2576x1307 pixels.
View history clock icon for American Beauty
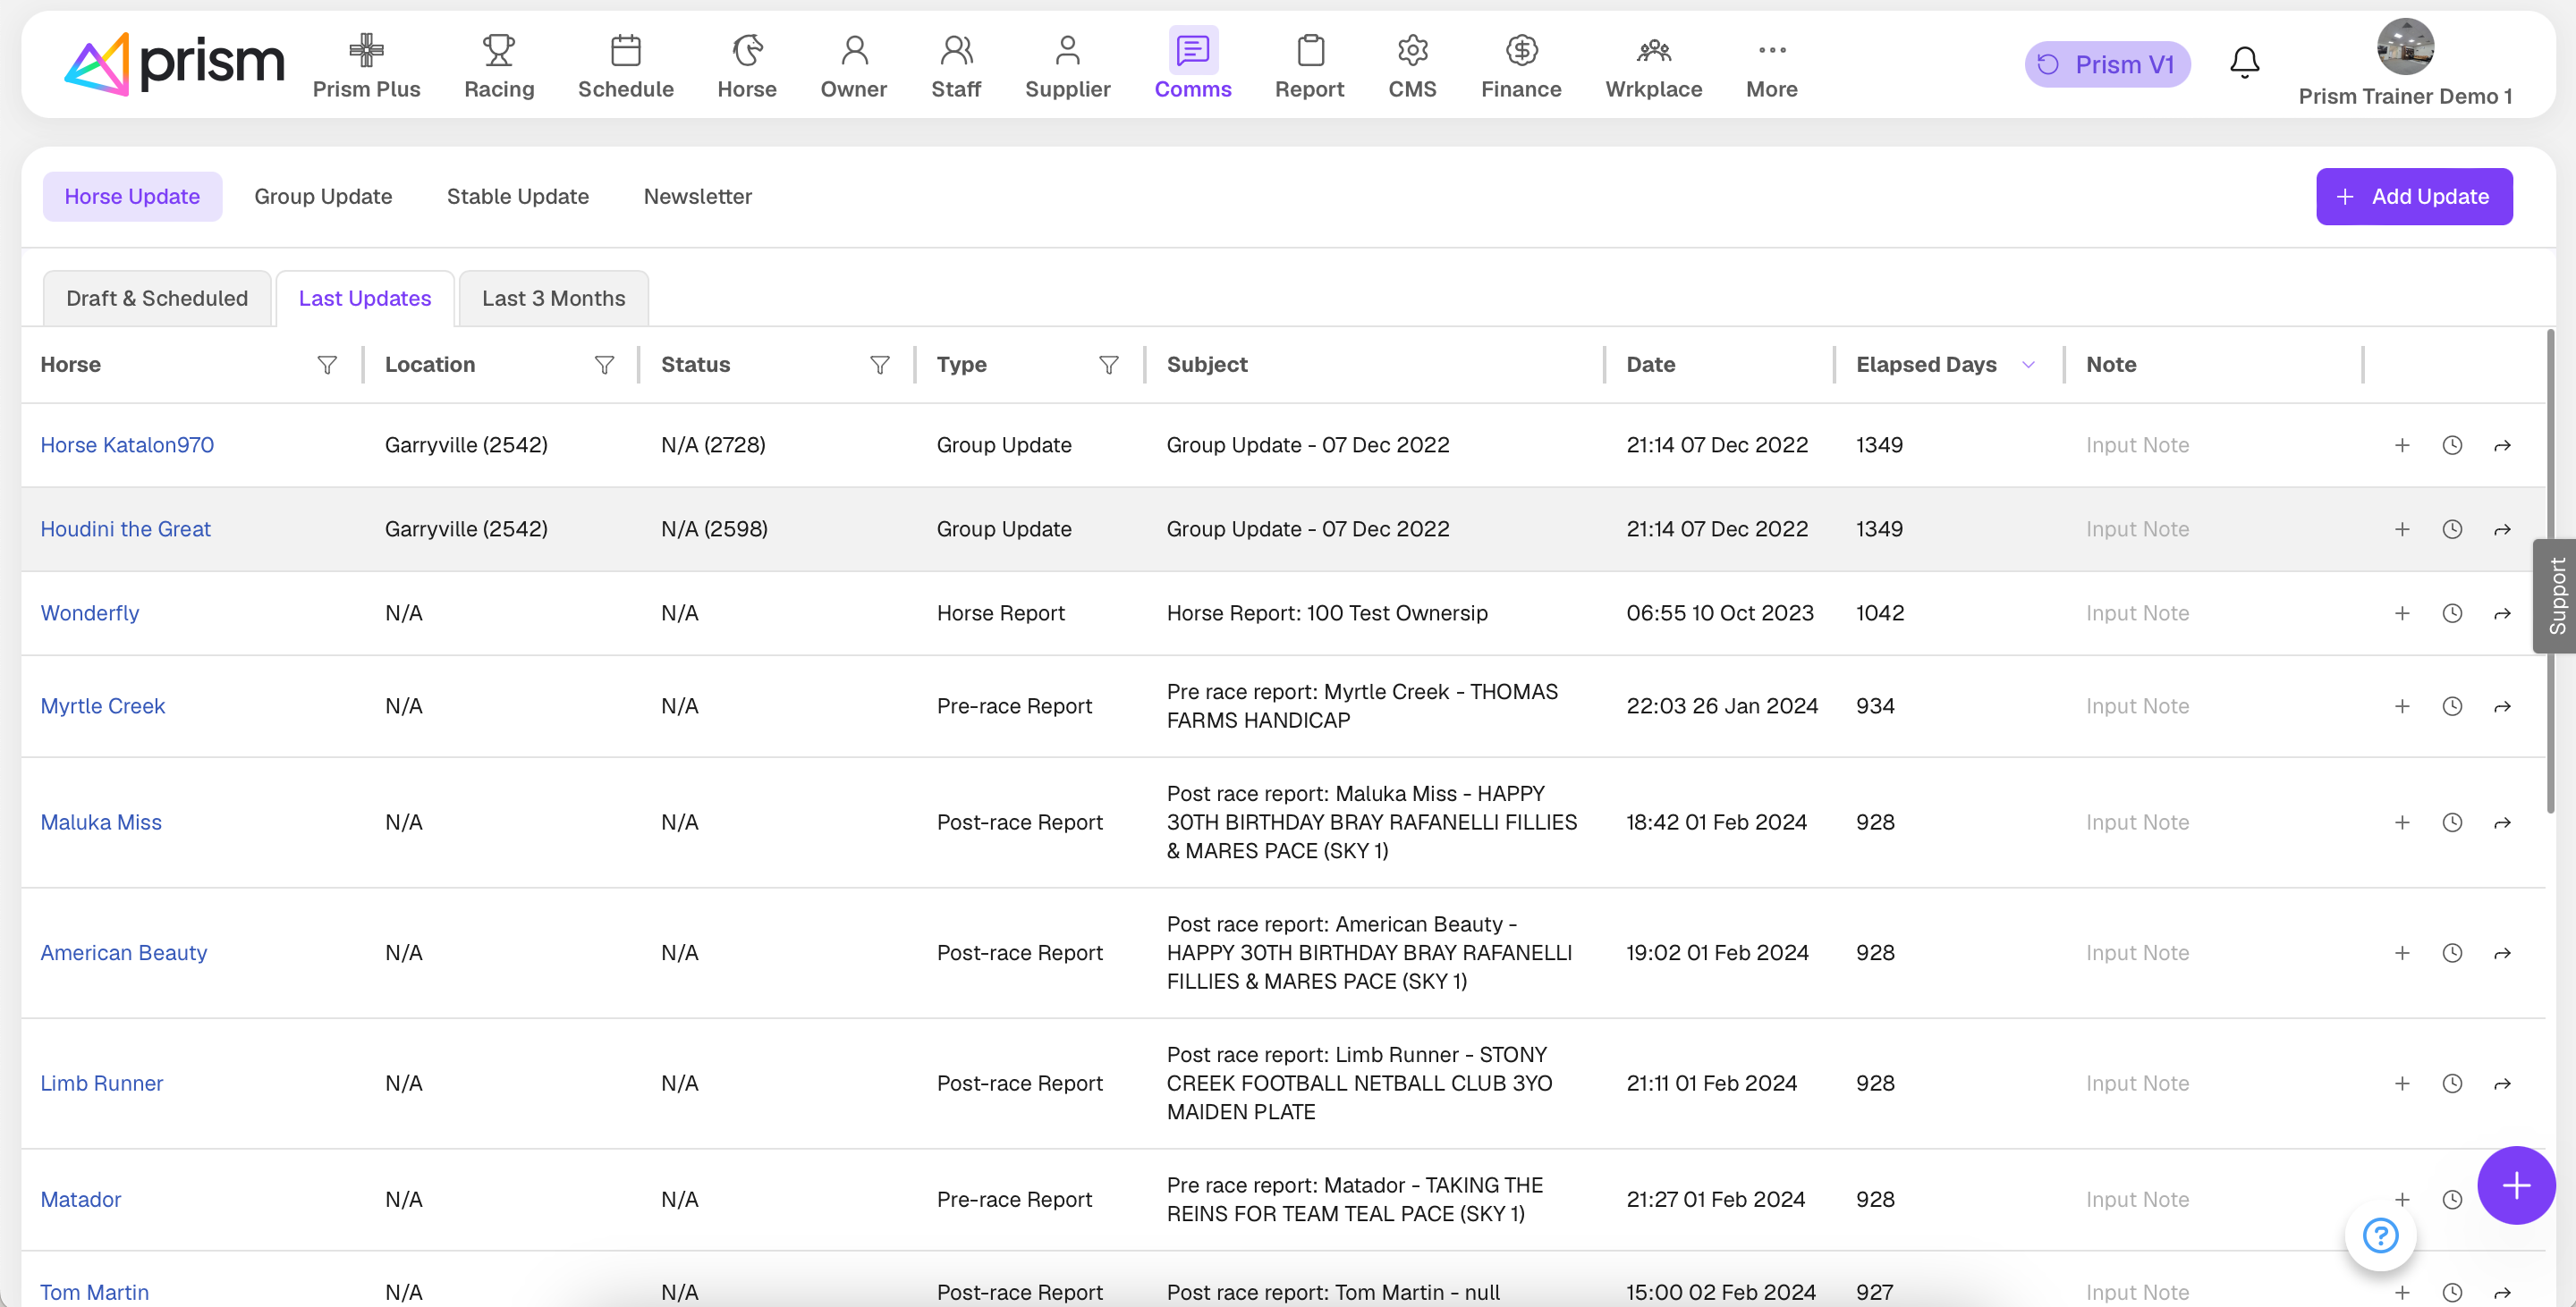[x=2452, y=953]
